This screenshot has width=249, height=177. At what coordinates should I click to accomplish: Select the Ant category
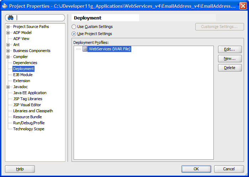(16, 45)
